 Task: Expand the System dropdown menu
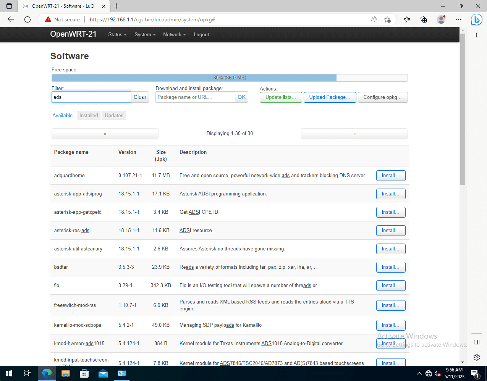pos(145,34)
